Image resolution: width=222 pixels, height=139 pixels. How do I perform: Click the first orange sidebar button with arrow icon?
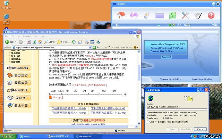18,68
